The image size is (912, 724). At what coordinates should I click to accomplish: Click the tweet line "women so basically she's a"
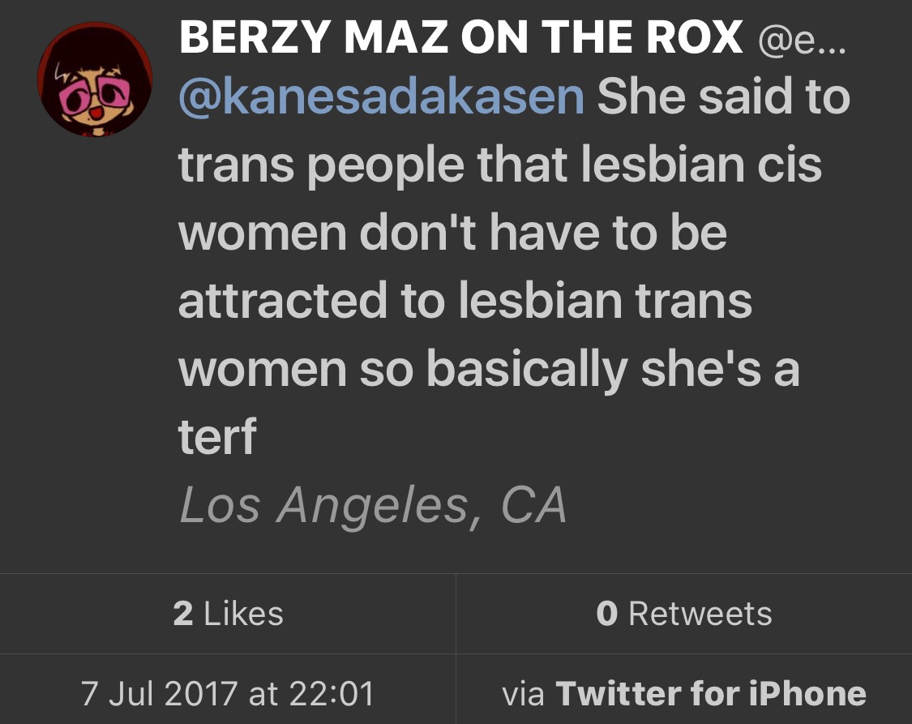click(x=489, y=370)
